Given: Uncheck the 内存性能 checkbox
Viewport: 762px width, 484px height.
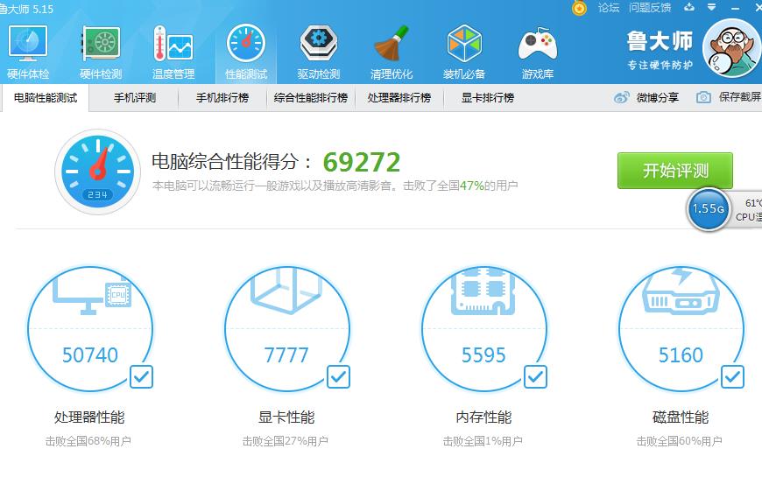Looking at the screenshot, I should [x=535, y=376].
